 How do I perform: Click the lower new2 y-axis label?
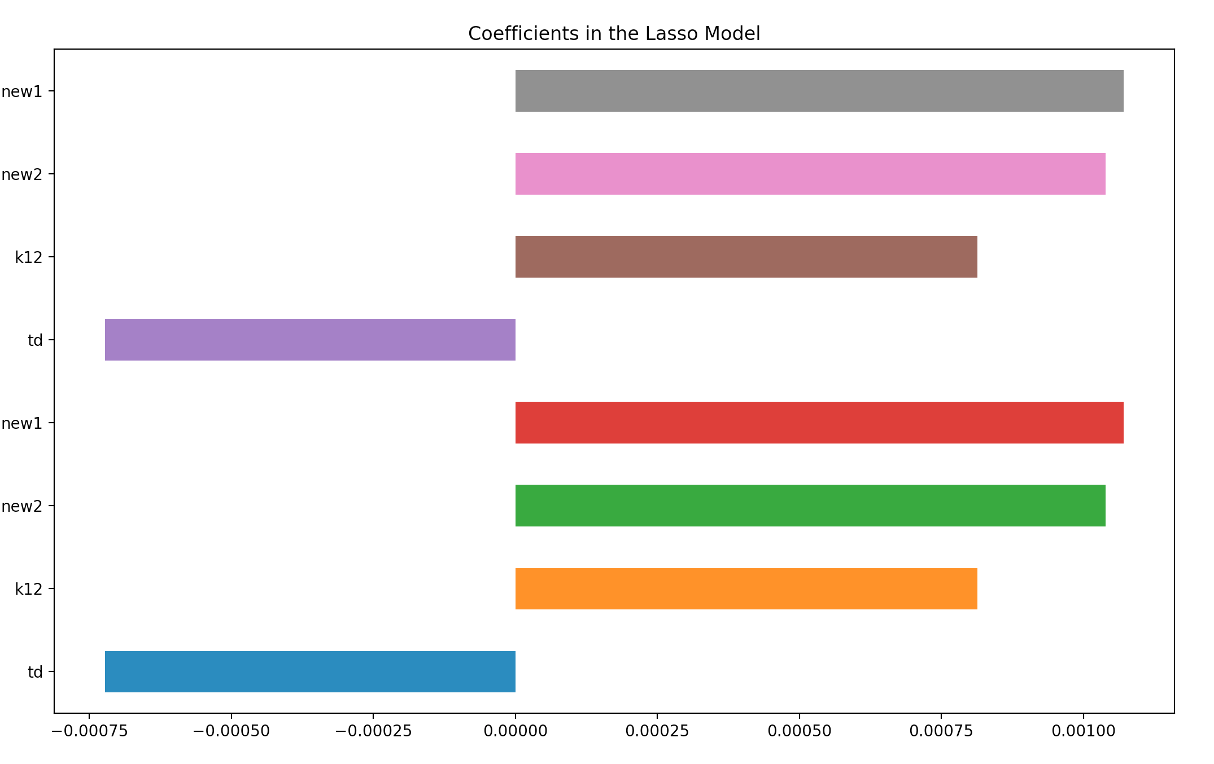22,506
